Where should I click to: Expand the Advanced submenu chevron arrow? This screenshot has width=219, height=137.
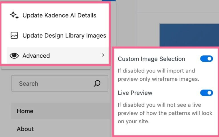(103, 55)
